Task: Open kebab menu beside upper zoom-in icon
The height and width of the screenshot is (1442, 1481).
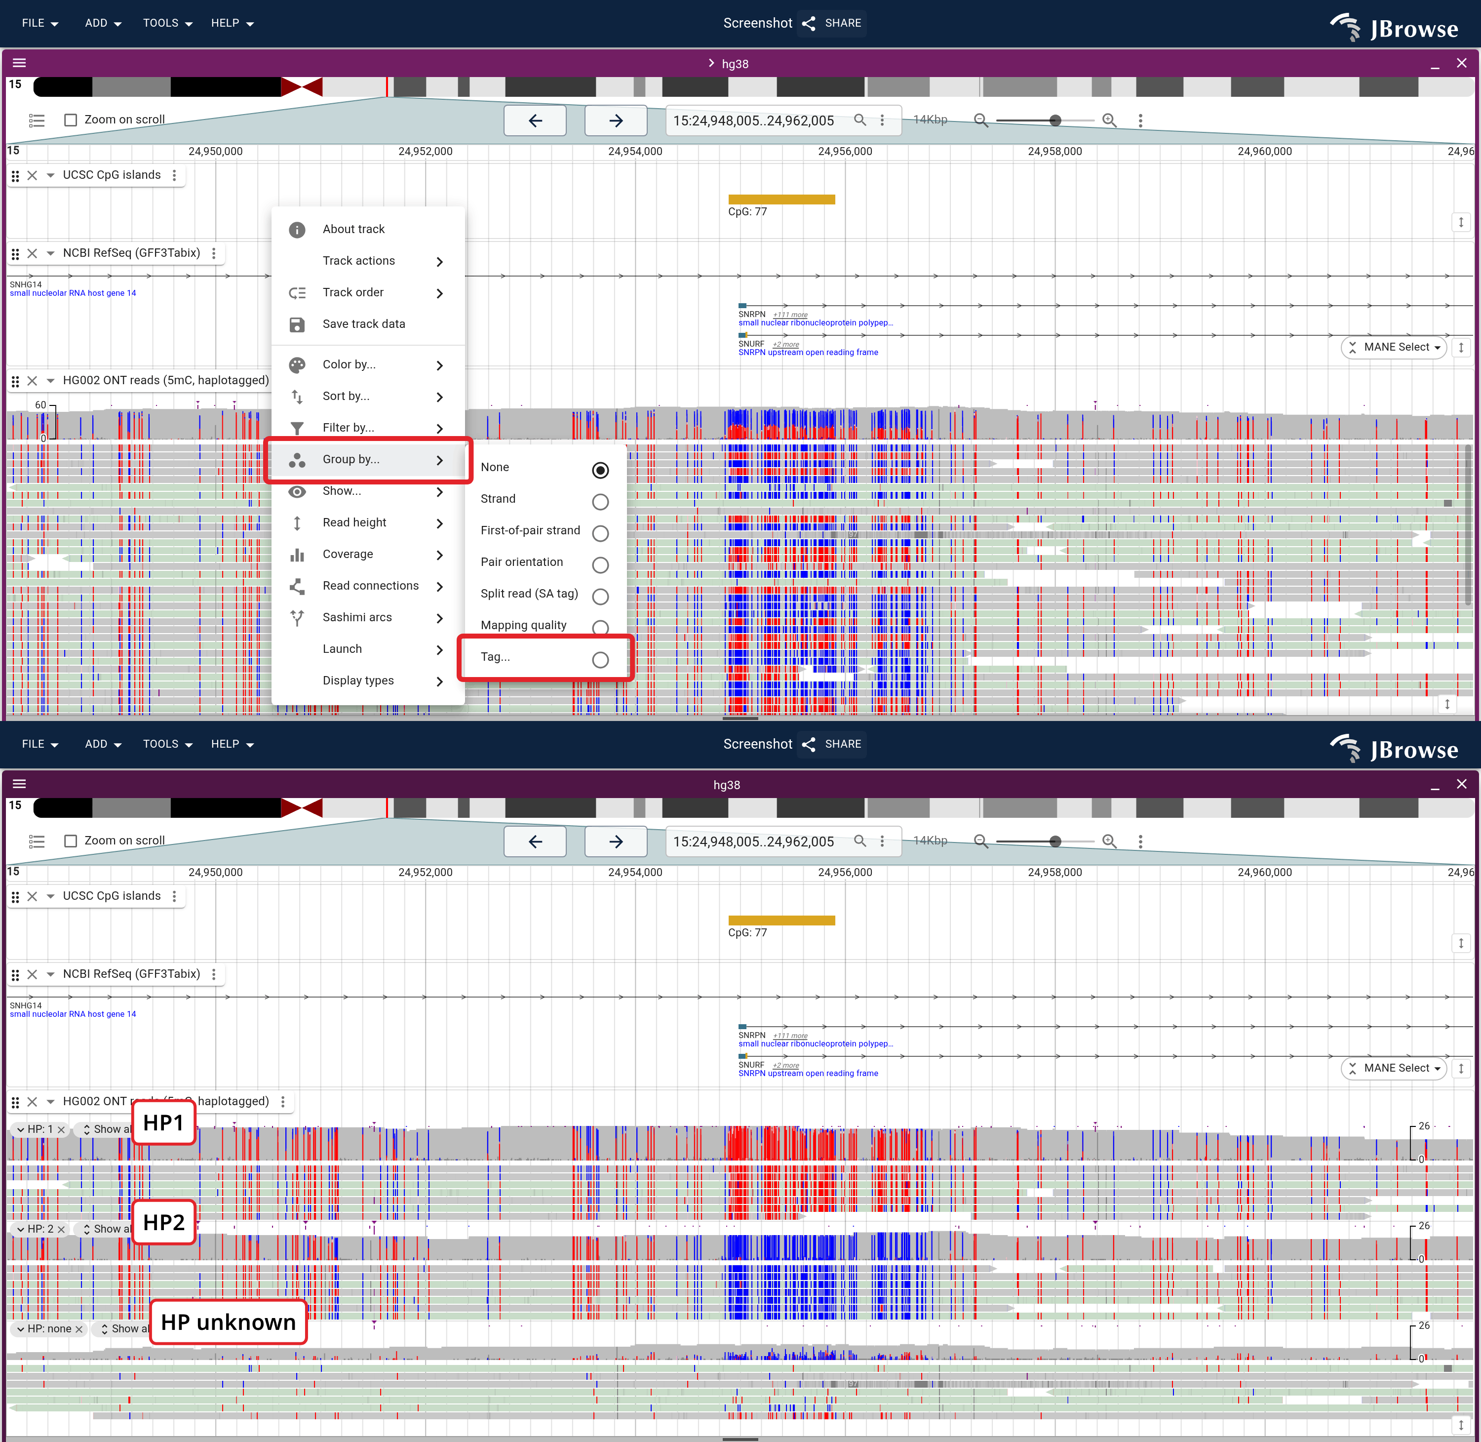Action: [1140, 120]
